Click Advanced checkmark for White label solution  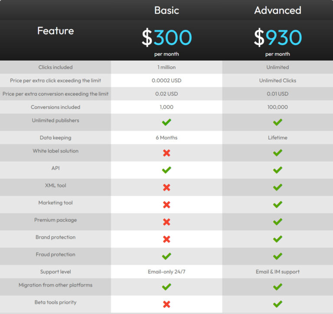[x=277, y=153]
